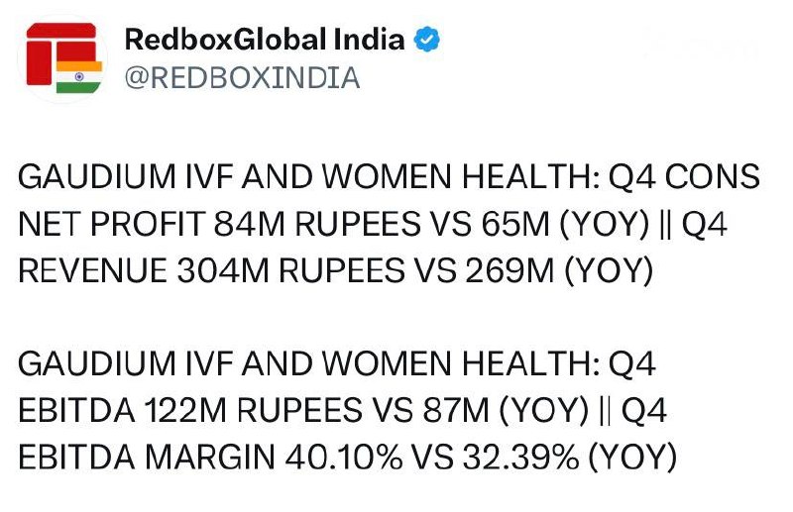Click the VS 32.39% (YOY) figure

(x=544, y=457)
